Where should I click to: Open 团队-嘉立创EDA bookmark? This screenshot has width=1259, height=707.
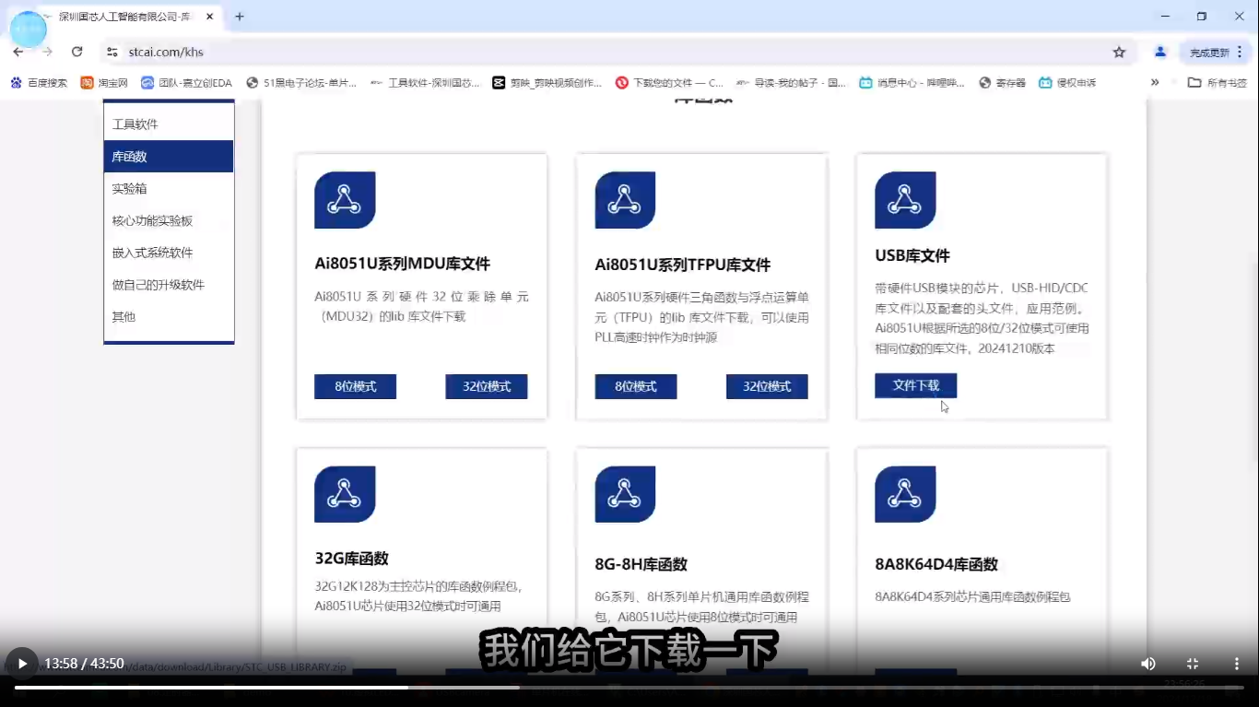tap(186, 83)
